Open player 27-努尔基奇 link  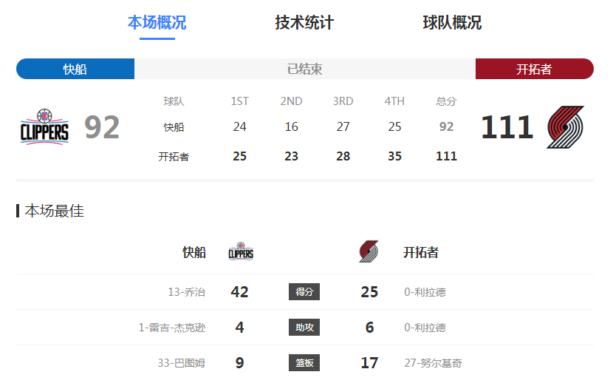point(434,363)
